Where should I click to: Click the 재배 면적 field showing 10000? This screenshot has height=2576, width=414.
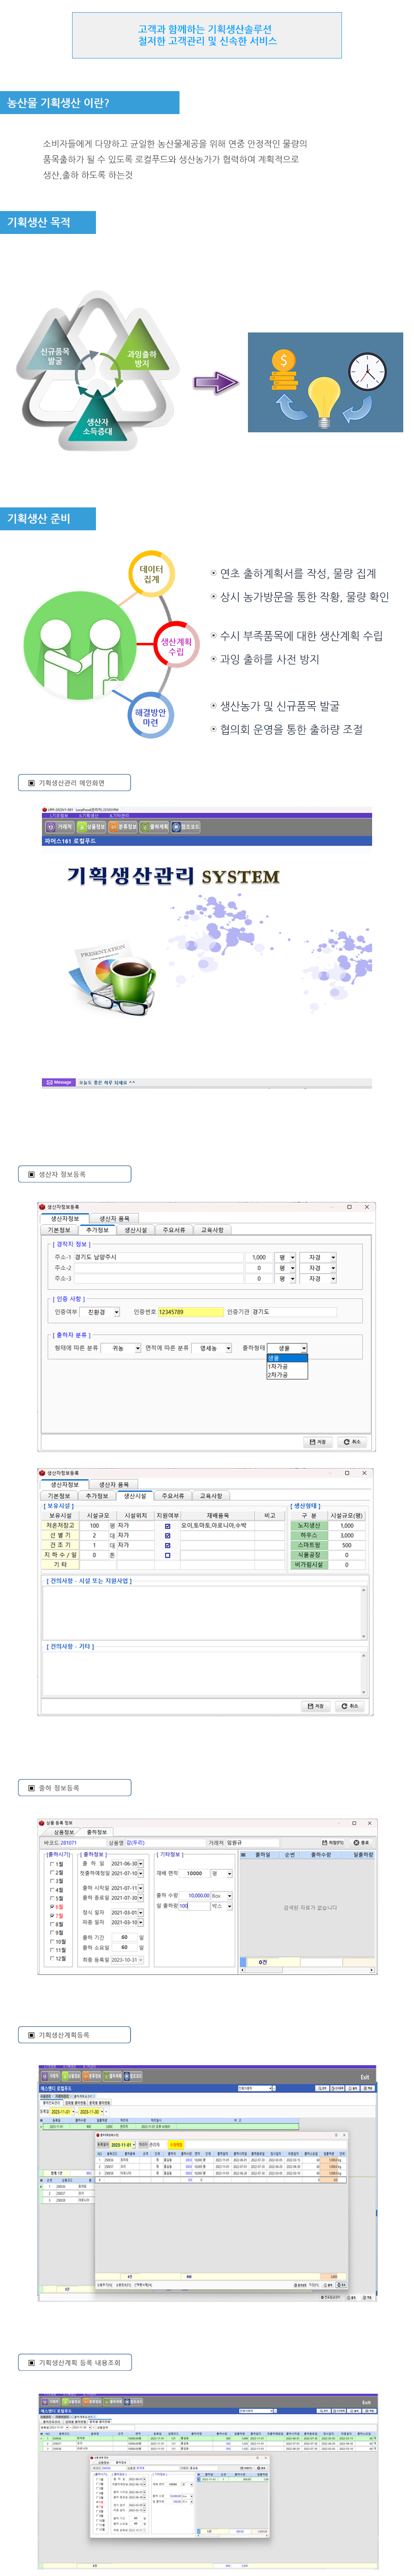tap(194, 1874)
